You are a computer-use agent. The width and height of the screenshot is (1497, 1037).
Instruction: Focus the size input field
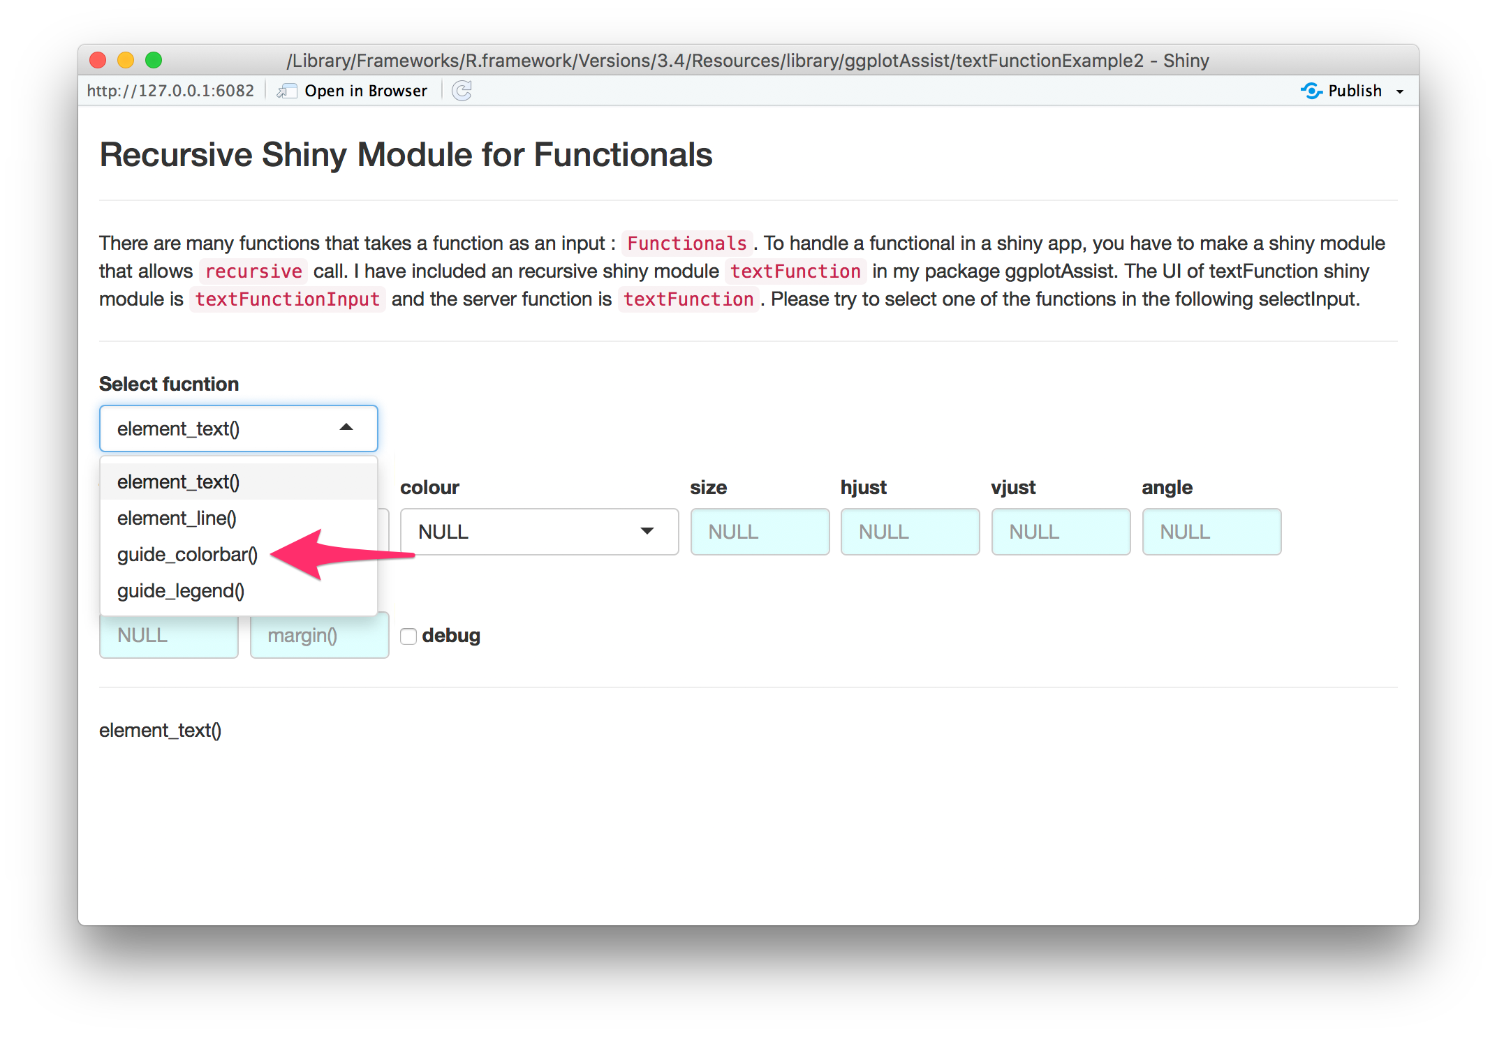pos(760,532)
